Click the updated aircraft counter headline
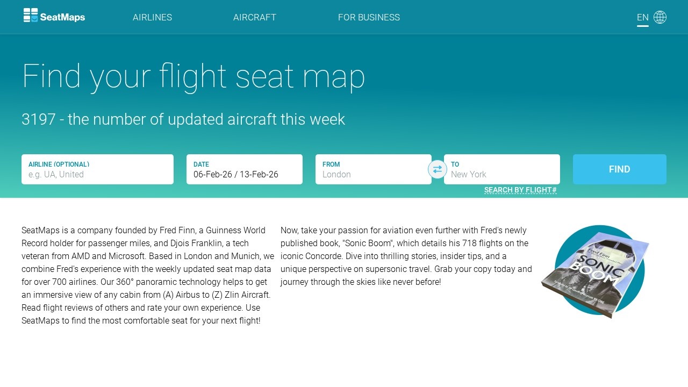Image resolution: width=688 pixels, height=387 pixels. 183,119
